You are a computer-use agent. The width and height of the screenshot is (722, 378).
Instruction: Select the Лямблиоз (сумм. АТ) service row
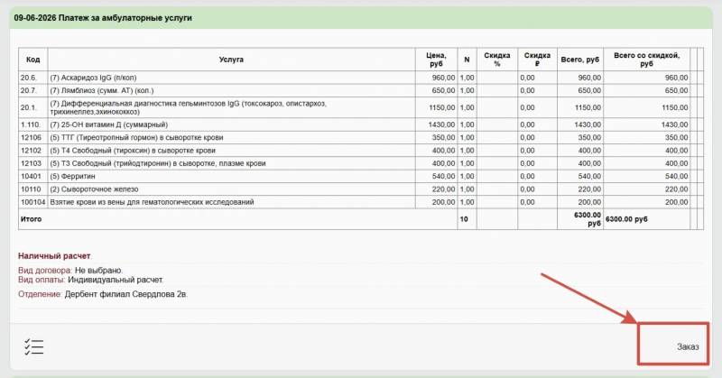[x=361, y=91]
